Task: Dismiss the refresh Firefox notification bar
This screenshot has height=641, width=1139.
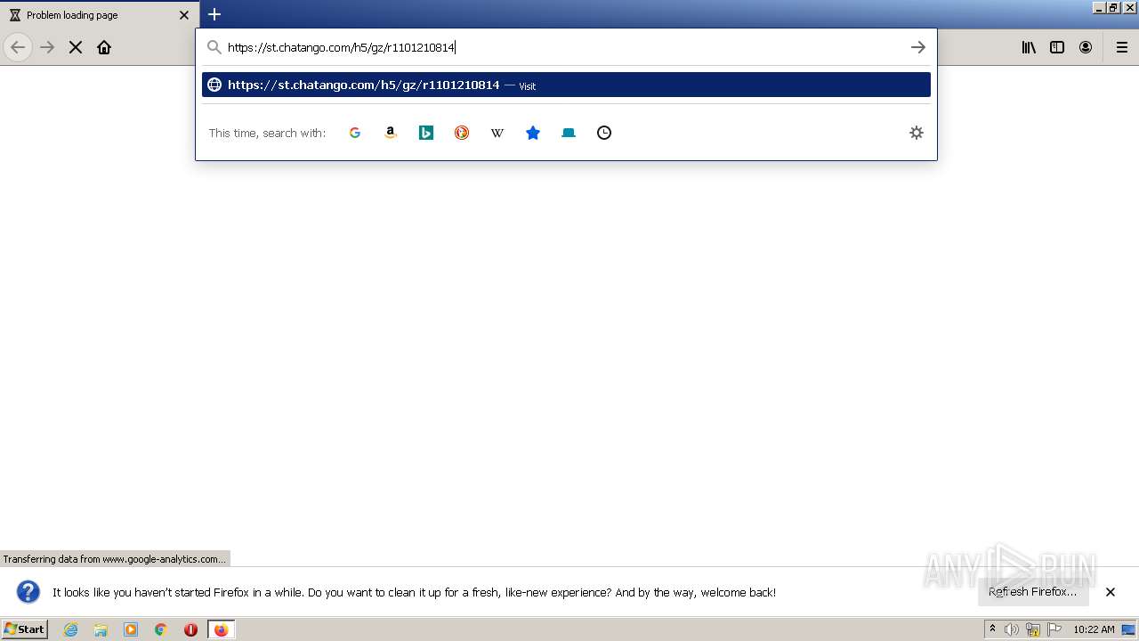Action: pyautogui.click(x=1111, y=592)
